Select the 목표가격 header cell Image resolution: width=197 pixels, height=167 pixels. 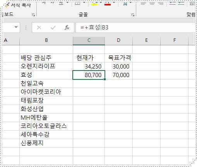[118, 58]
